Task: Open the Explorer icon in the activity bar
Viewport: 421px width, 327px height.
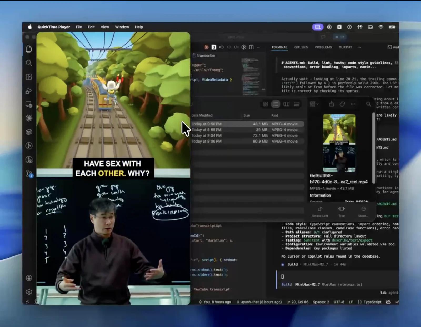Action: click(29, 49)
